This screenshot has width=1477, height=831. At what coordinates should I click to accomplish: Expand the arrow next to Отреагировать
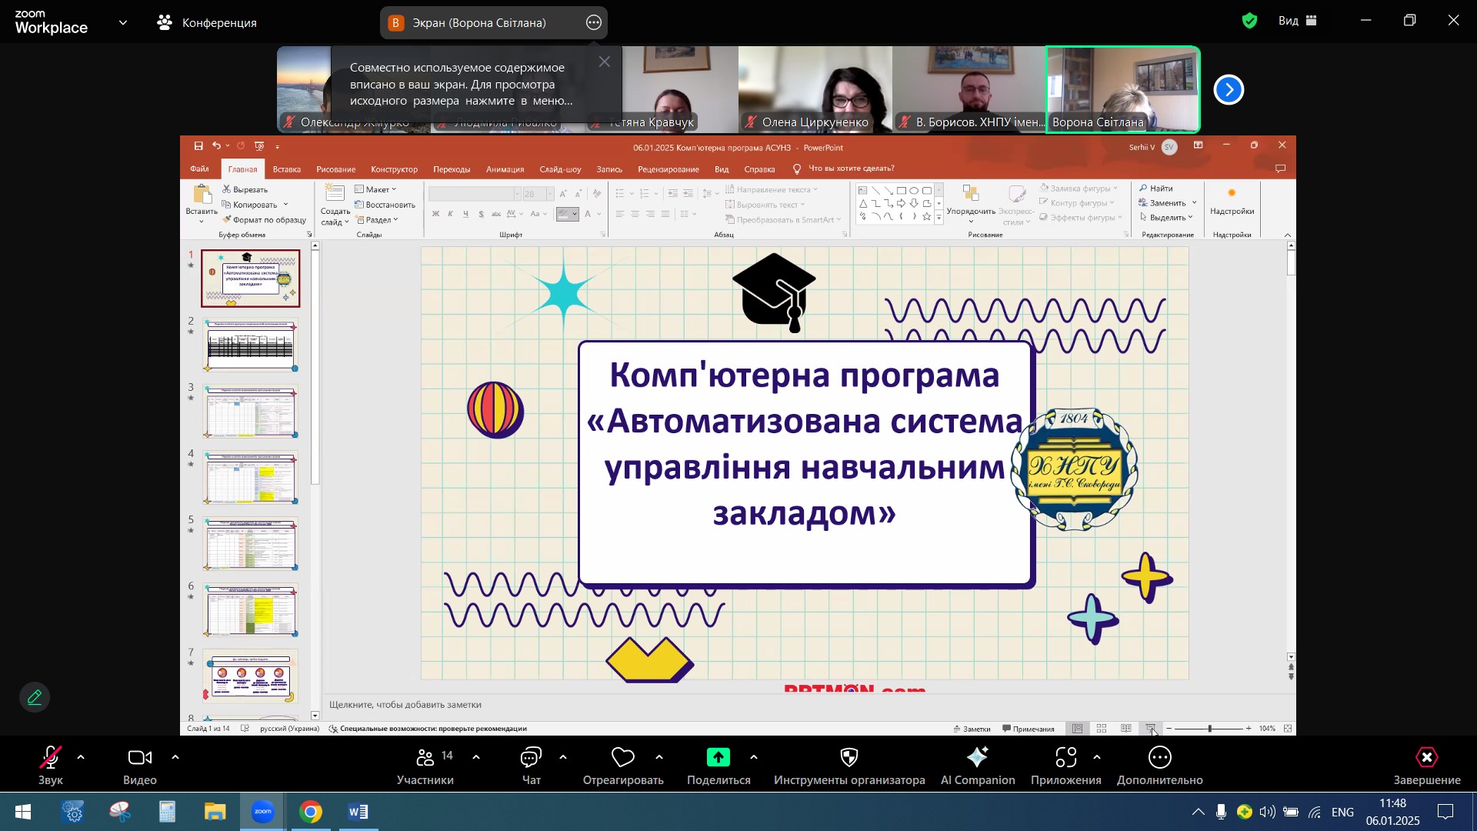pyautogui.click(x=659, y=758)
